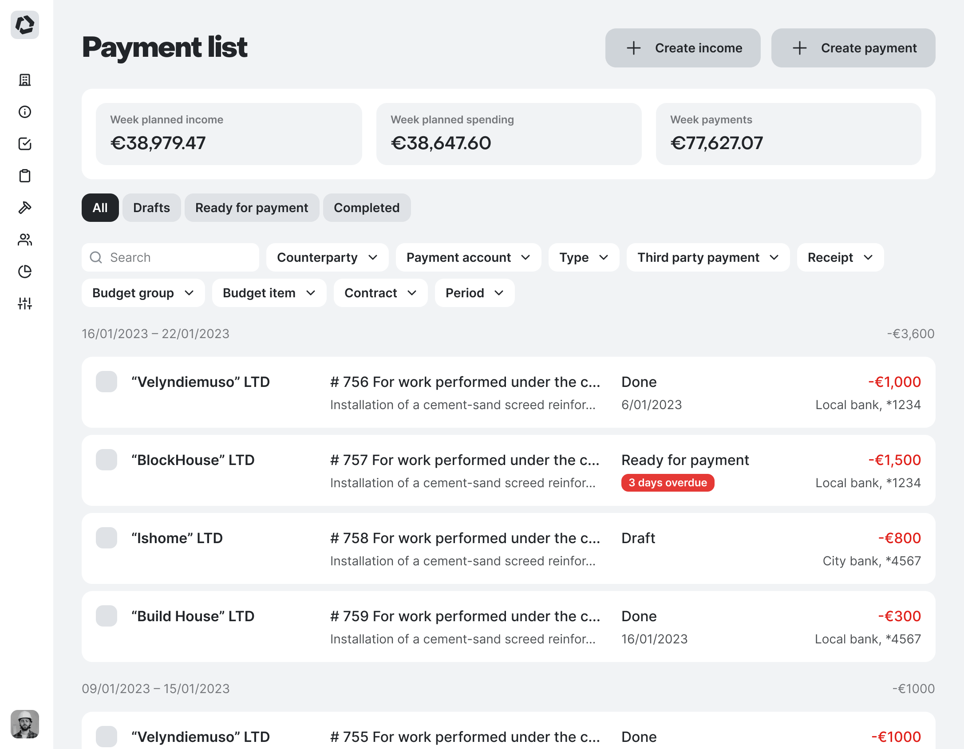Open the pie chart reports sidebar icon

(25, 272)
